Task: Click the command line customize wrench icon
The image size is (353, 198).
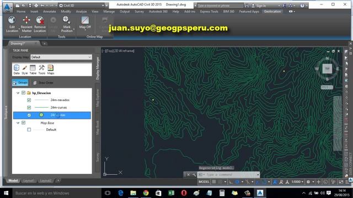Action: 194,175
